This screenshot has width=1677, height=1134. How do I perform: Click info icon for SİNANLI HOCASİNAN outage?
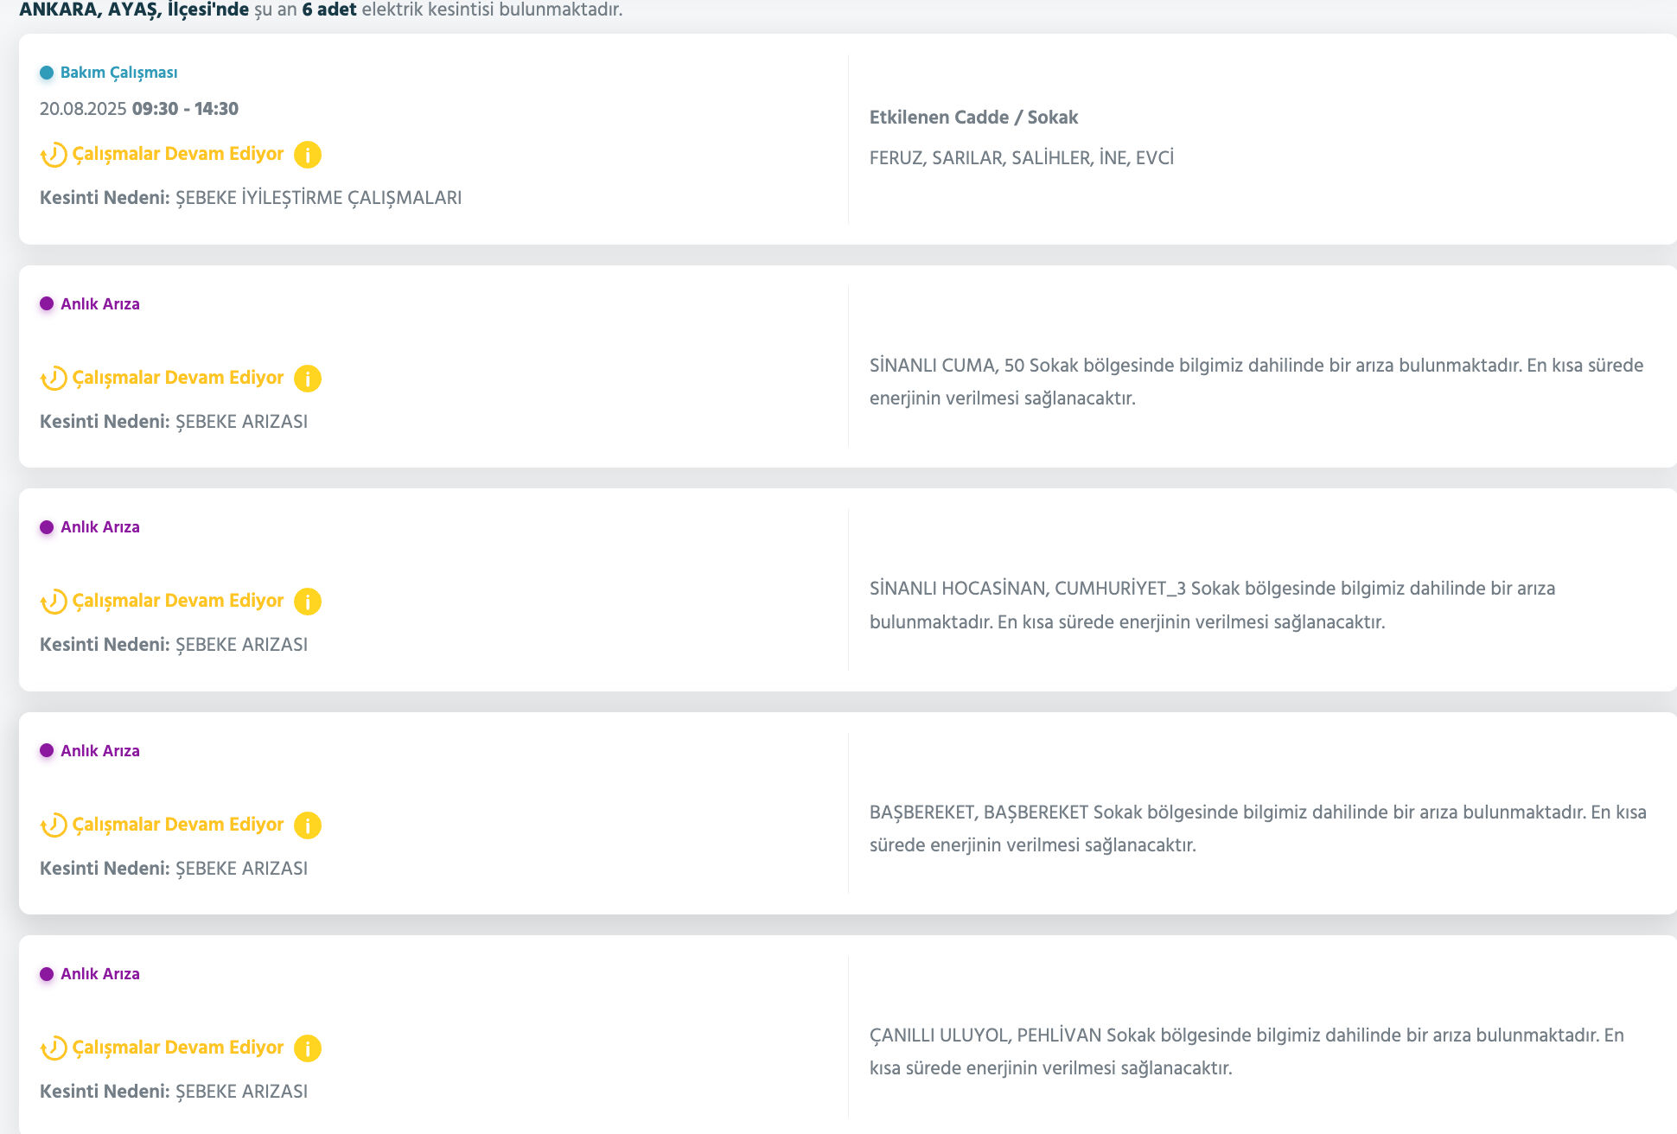pyautogui.click(x=308, y=602)
